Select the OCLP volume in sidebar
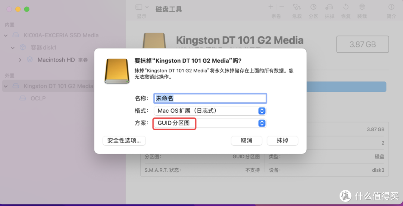This screenshot has width=403, height=206. [x=38, y=98]
